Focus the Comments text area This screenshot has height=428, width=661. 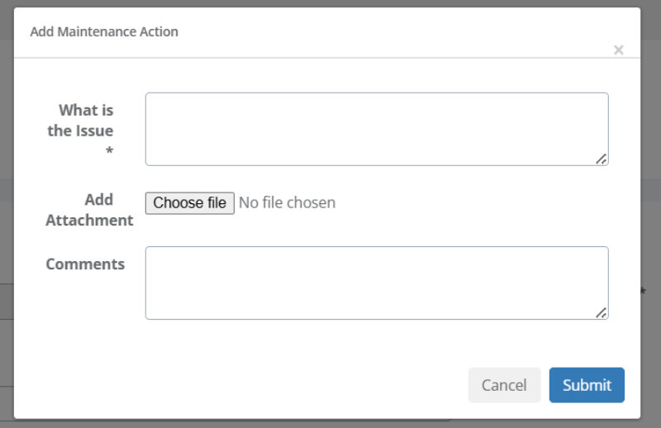[x=377, y=283]
